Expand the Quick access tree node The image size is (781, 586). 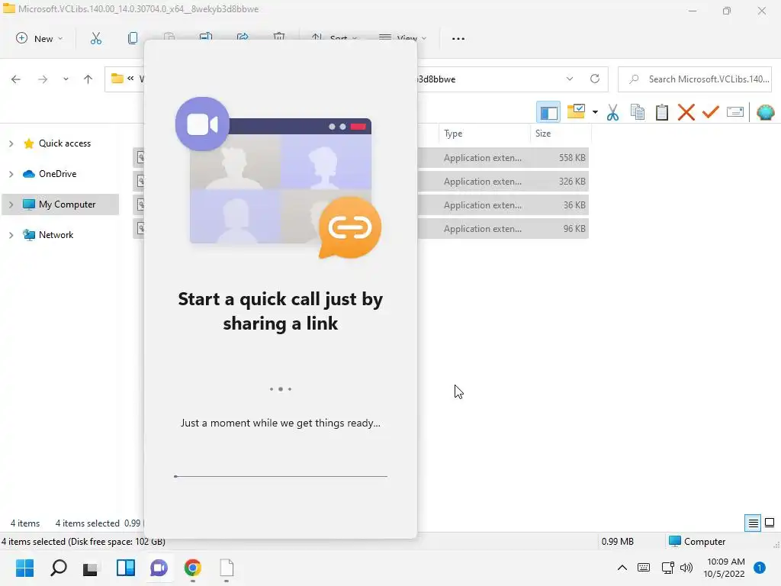tap(11, 143)
